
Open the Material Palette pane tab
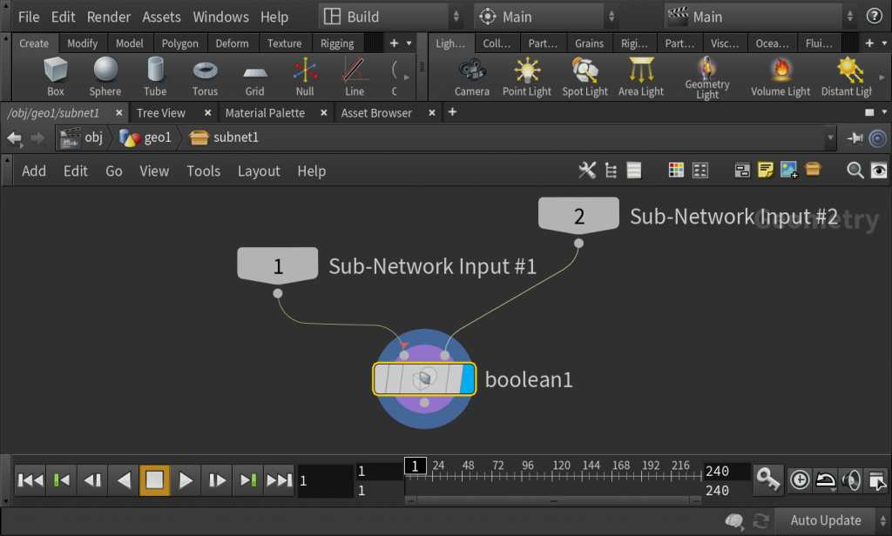265,113
